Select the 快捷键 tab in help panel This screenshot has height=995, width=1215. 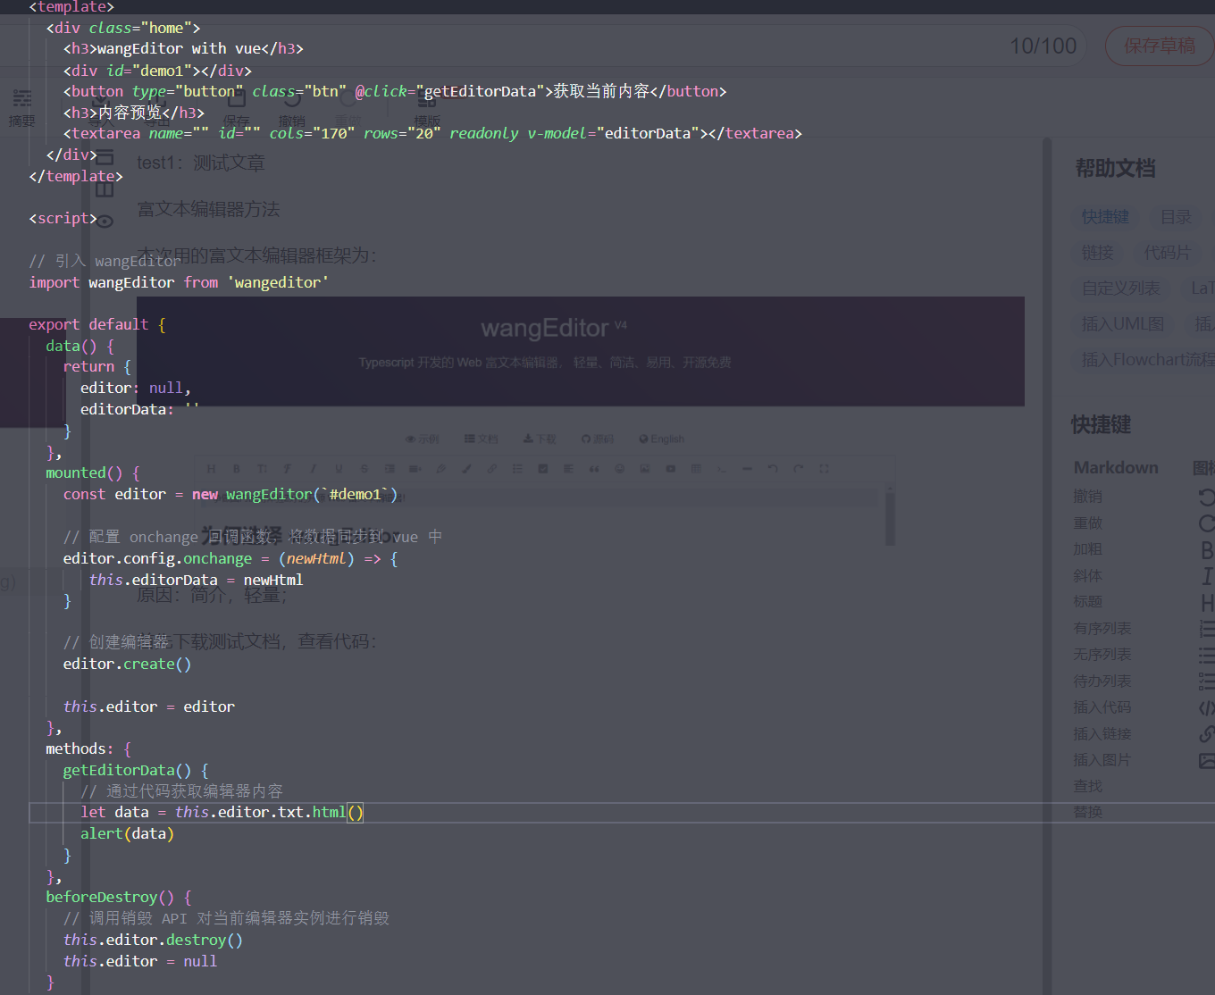tap(1105, 217)
